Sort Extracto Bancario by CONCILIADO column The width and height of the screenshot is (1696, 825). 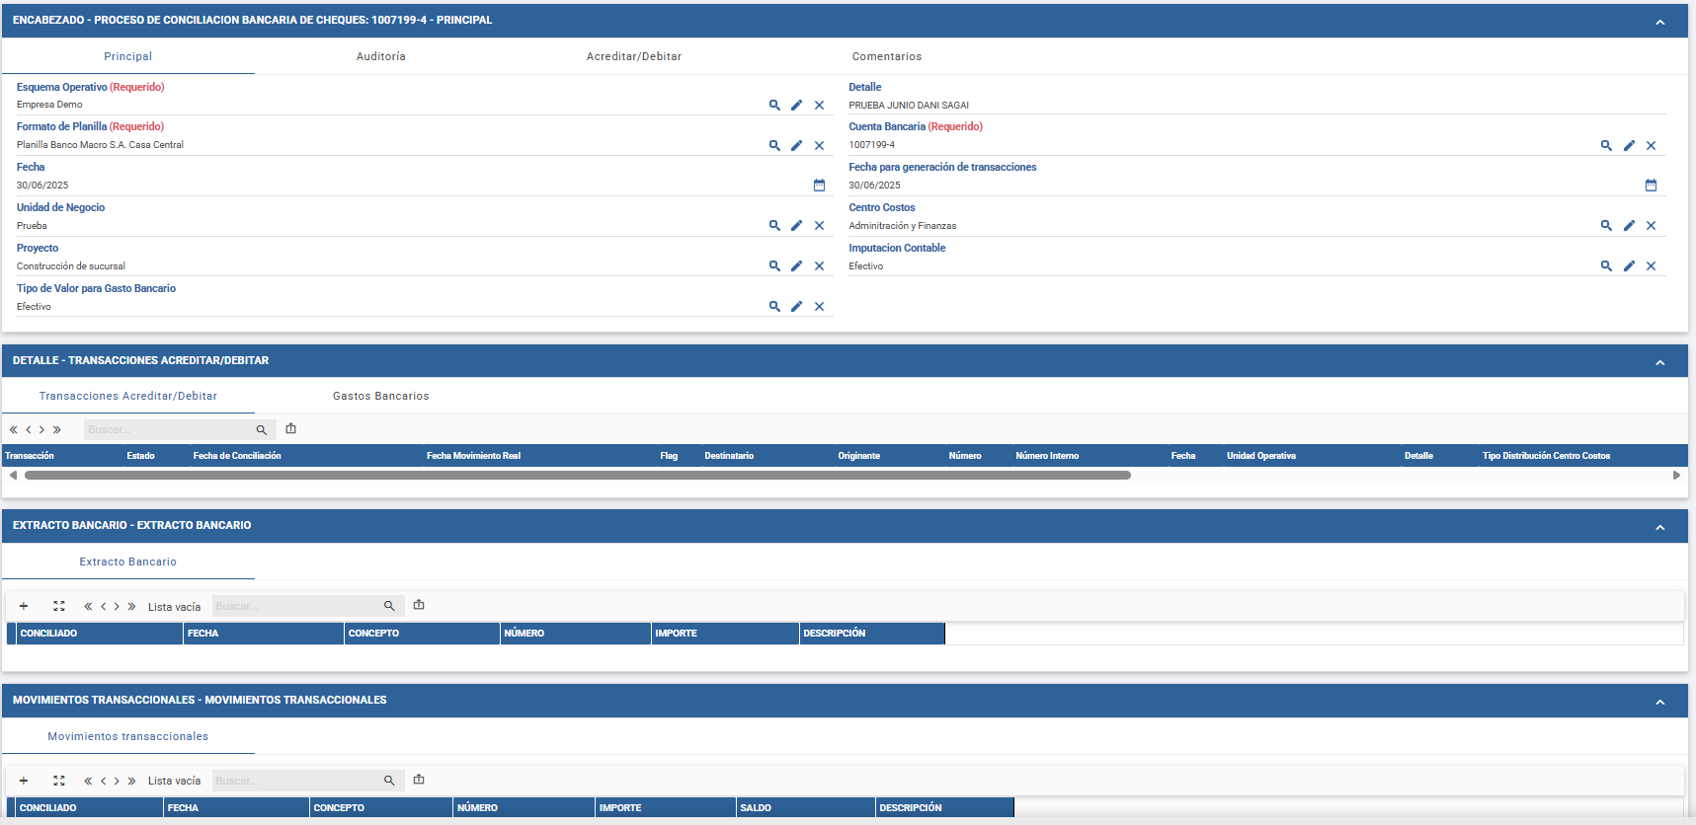(x=99, y=634)
